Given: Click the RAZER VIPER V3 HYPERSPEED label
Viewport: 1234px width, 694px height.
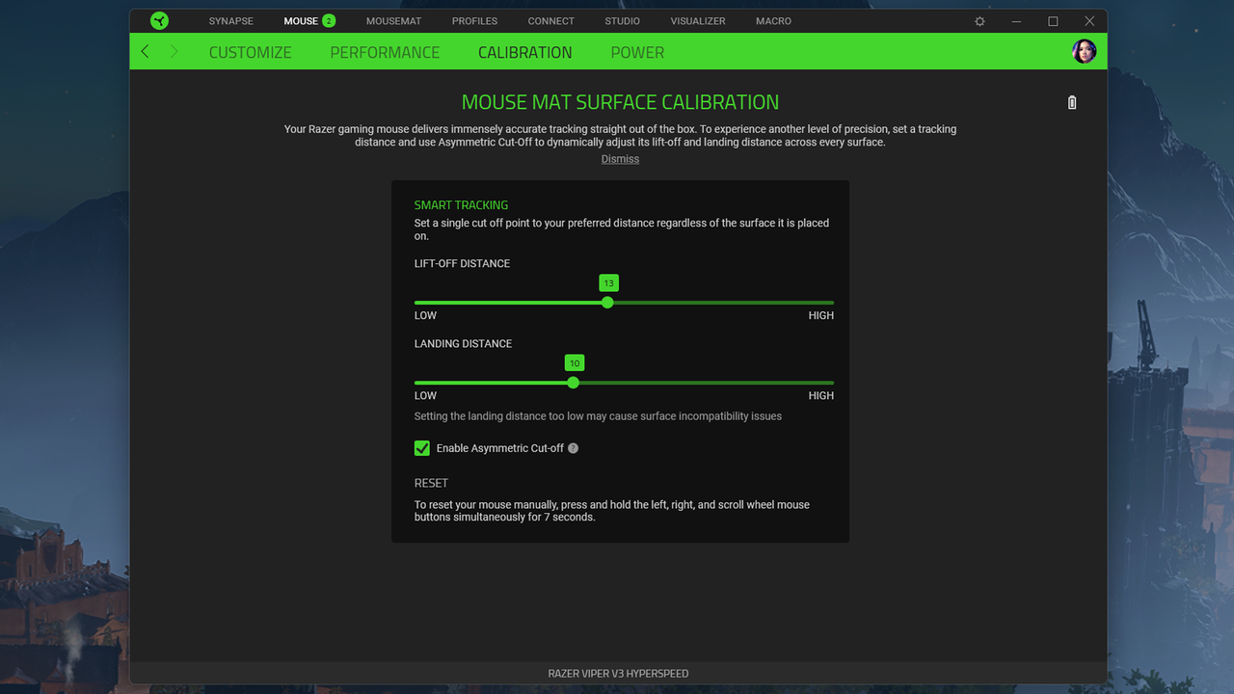Looking at the screenshot, I should pyautogui.click(x=618, y=674).
